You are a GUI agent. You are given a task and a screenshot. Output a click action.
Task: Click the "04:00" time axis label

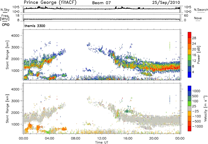pos(49,139)
